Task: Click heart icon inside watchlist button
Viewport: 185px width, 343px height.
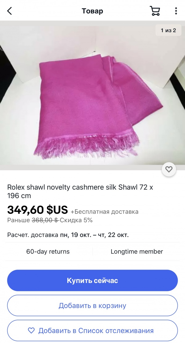Action: 31,330
